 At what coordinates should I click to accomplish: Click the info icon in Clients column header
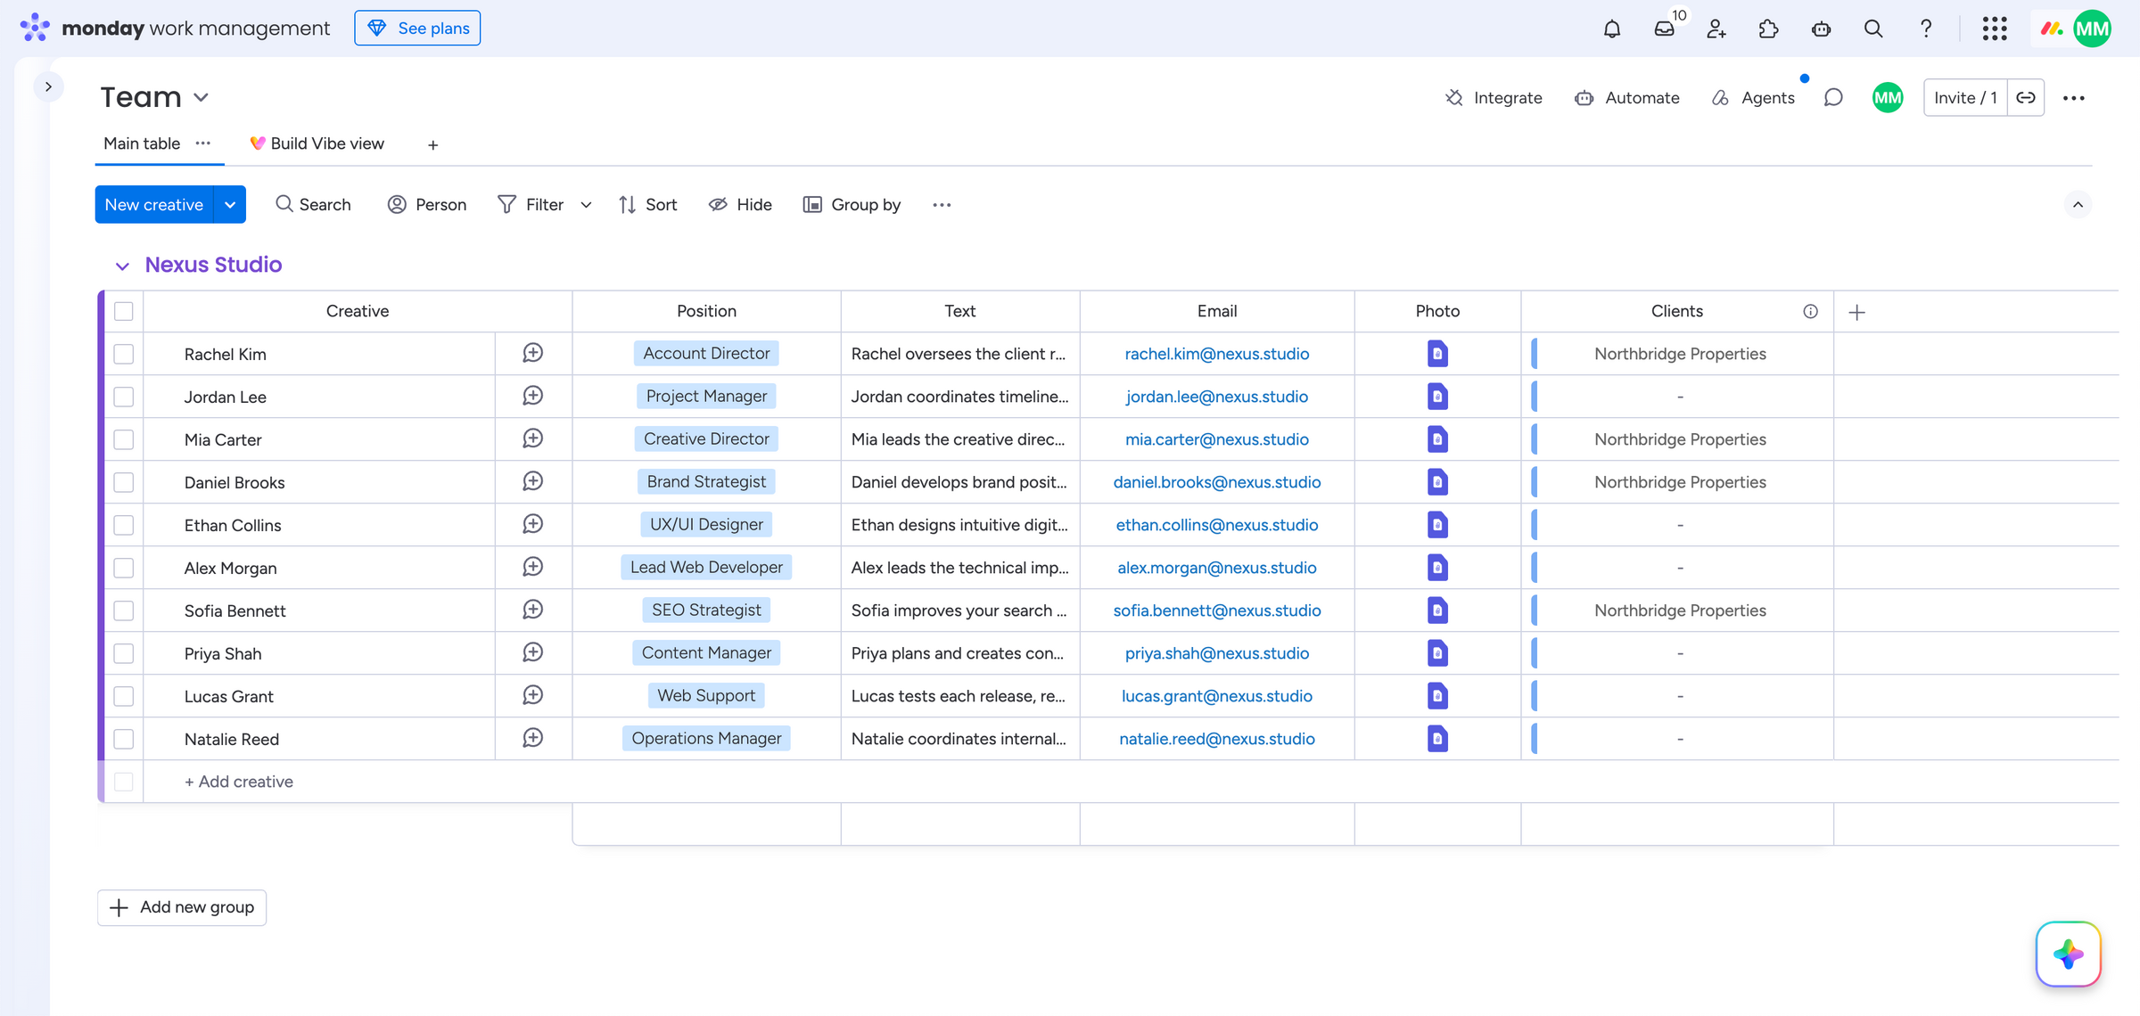pyautogui.click(x=1810, y=311)
